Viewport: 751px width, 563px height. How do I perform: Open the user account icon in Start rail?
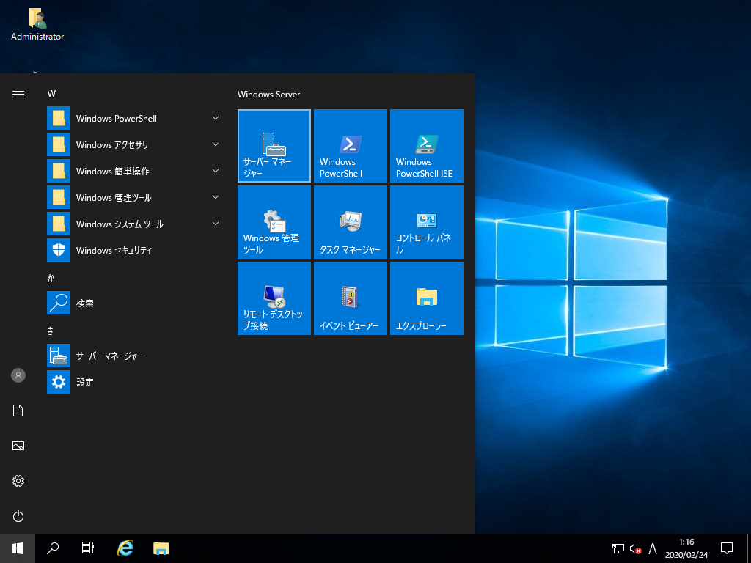(x=18, y=375)
